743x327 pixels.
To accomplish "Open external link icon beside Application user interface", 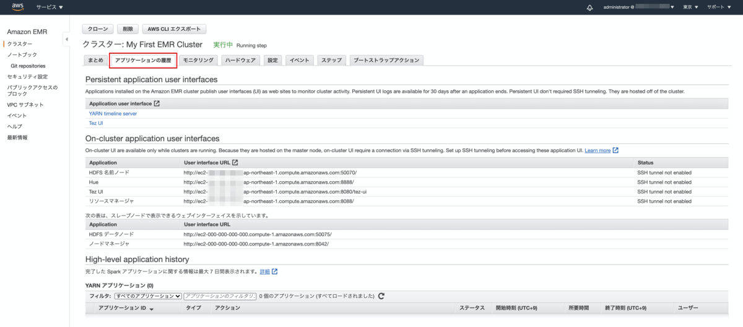I will [x=157, y=103].
